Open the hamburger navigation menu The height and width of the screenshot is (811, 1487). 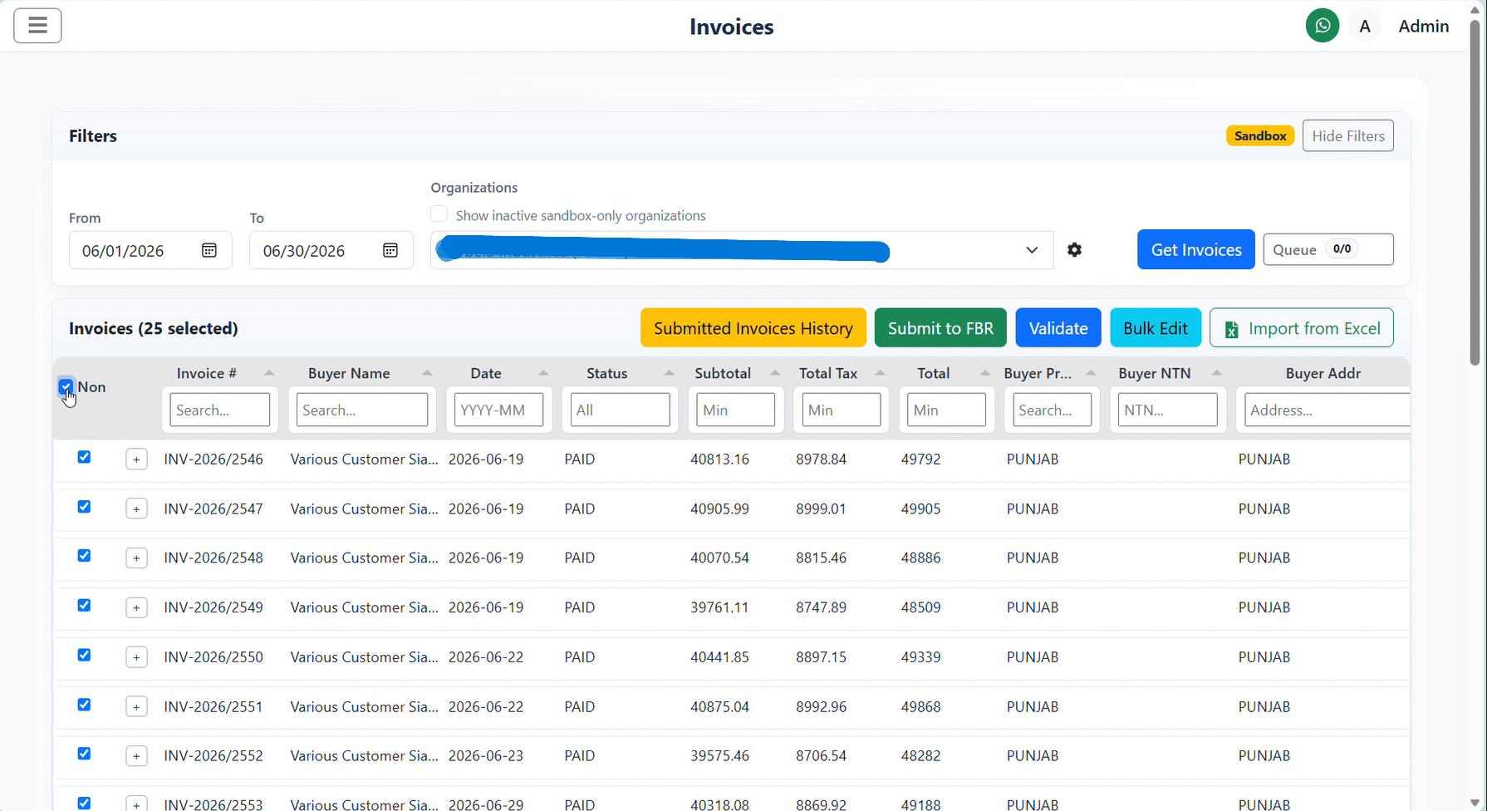tap(37, 26)
